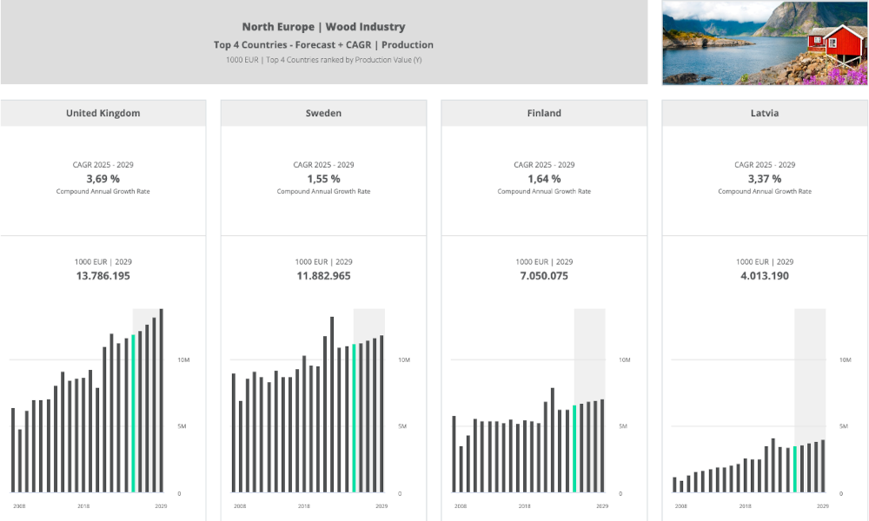Click the tallest bar in Sweden chart
Screen dimensions: 869x521
tap(332, 405)
